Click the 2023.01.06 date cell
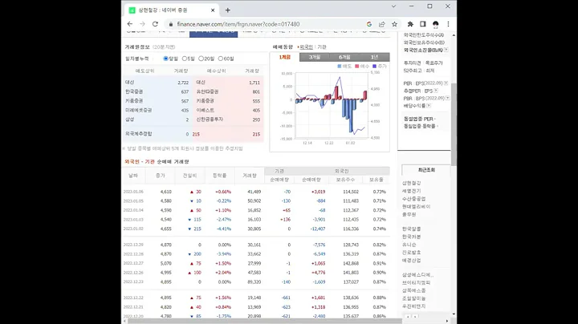578x324 pixels. [133, 192]
